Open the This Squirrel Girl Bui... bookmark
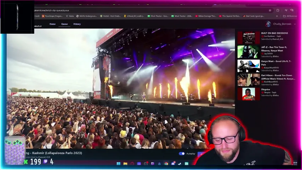 229,16
